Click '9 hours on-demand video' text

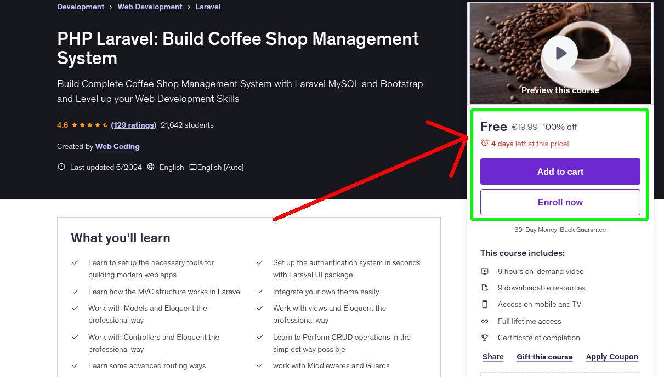coord(541,271)
